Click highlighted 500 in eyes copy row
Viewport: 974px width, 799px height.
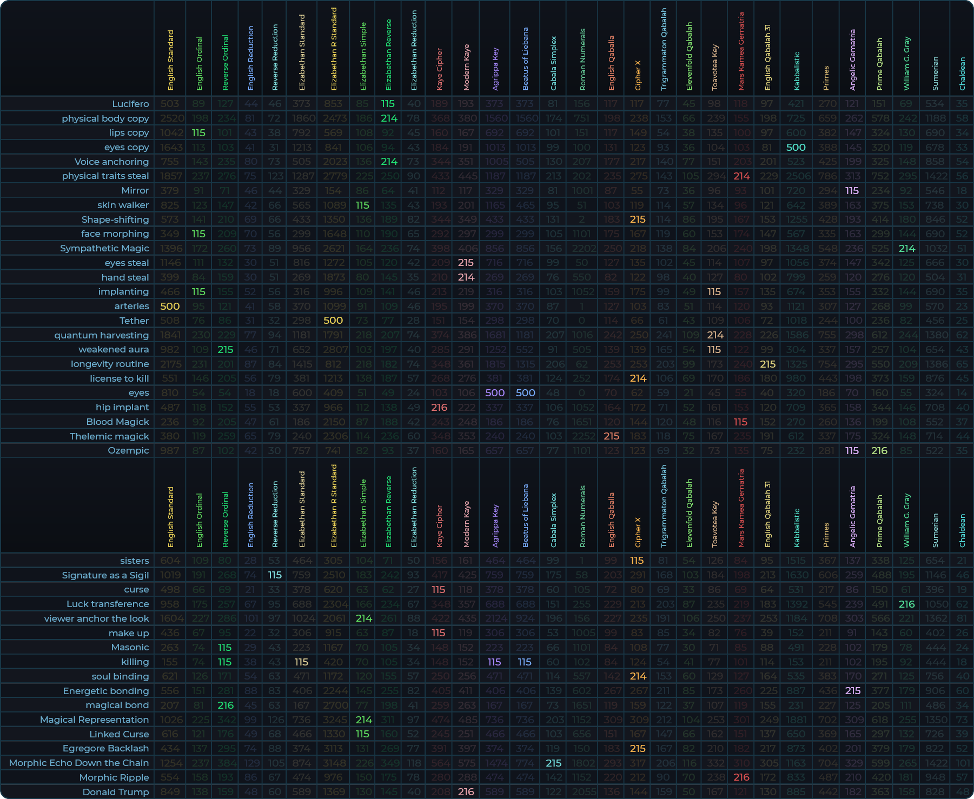click(x=796, y=147)
